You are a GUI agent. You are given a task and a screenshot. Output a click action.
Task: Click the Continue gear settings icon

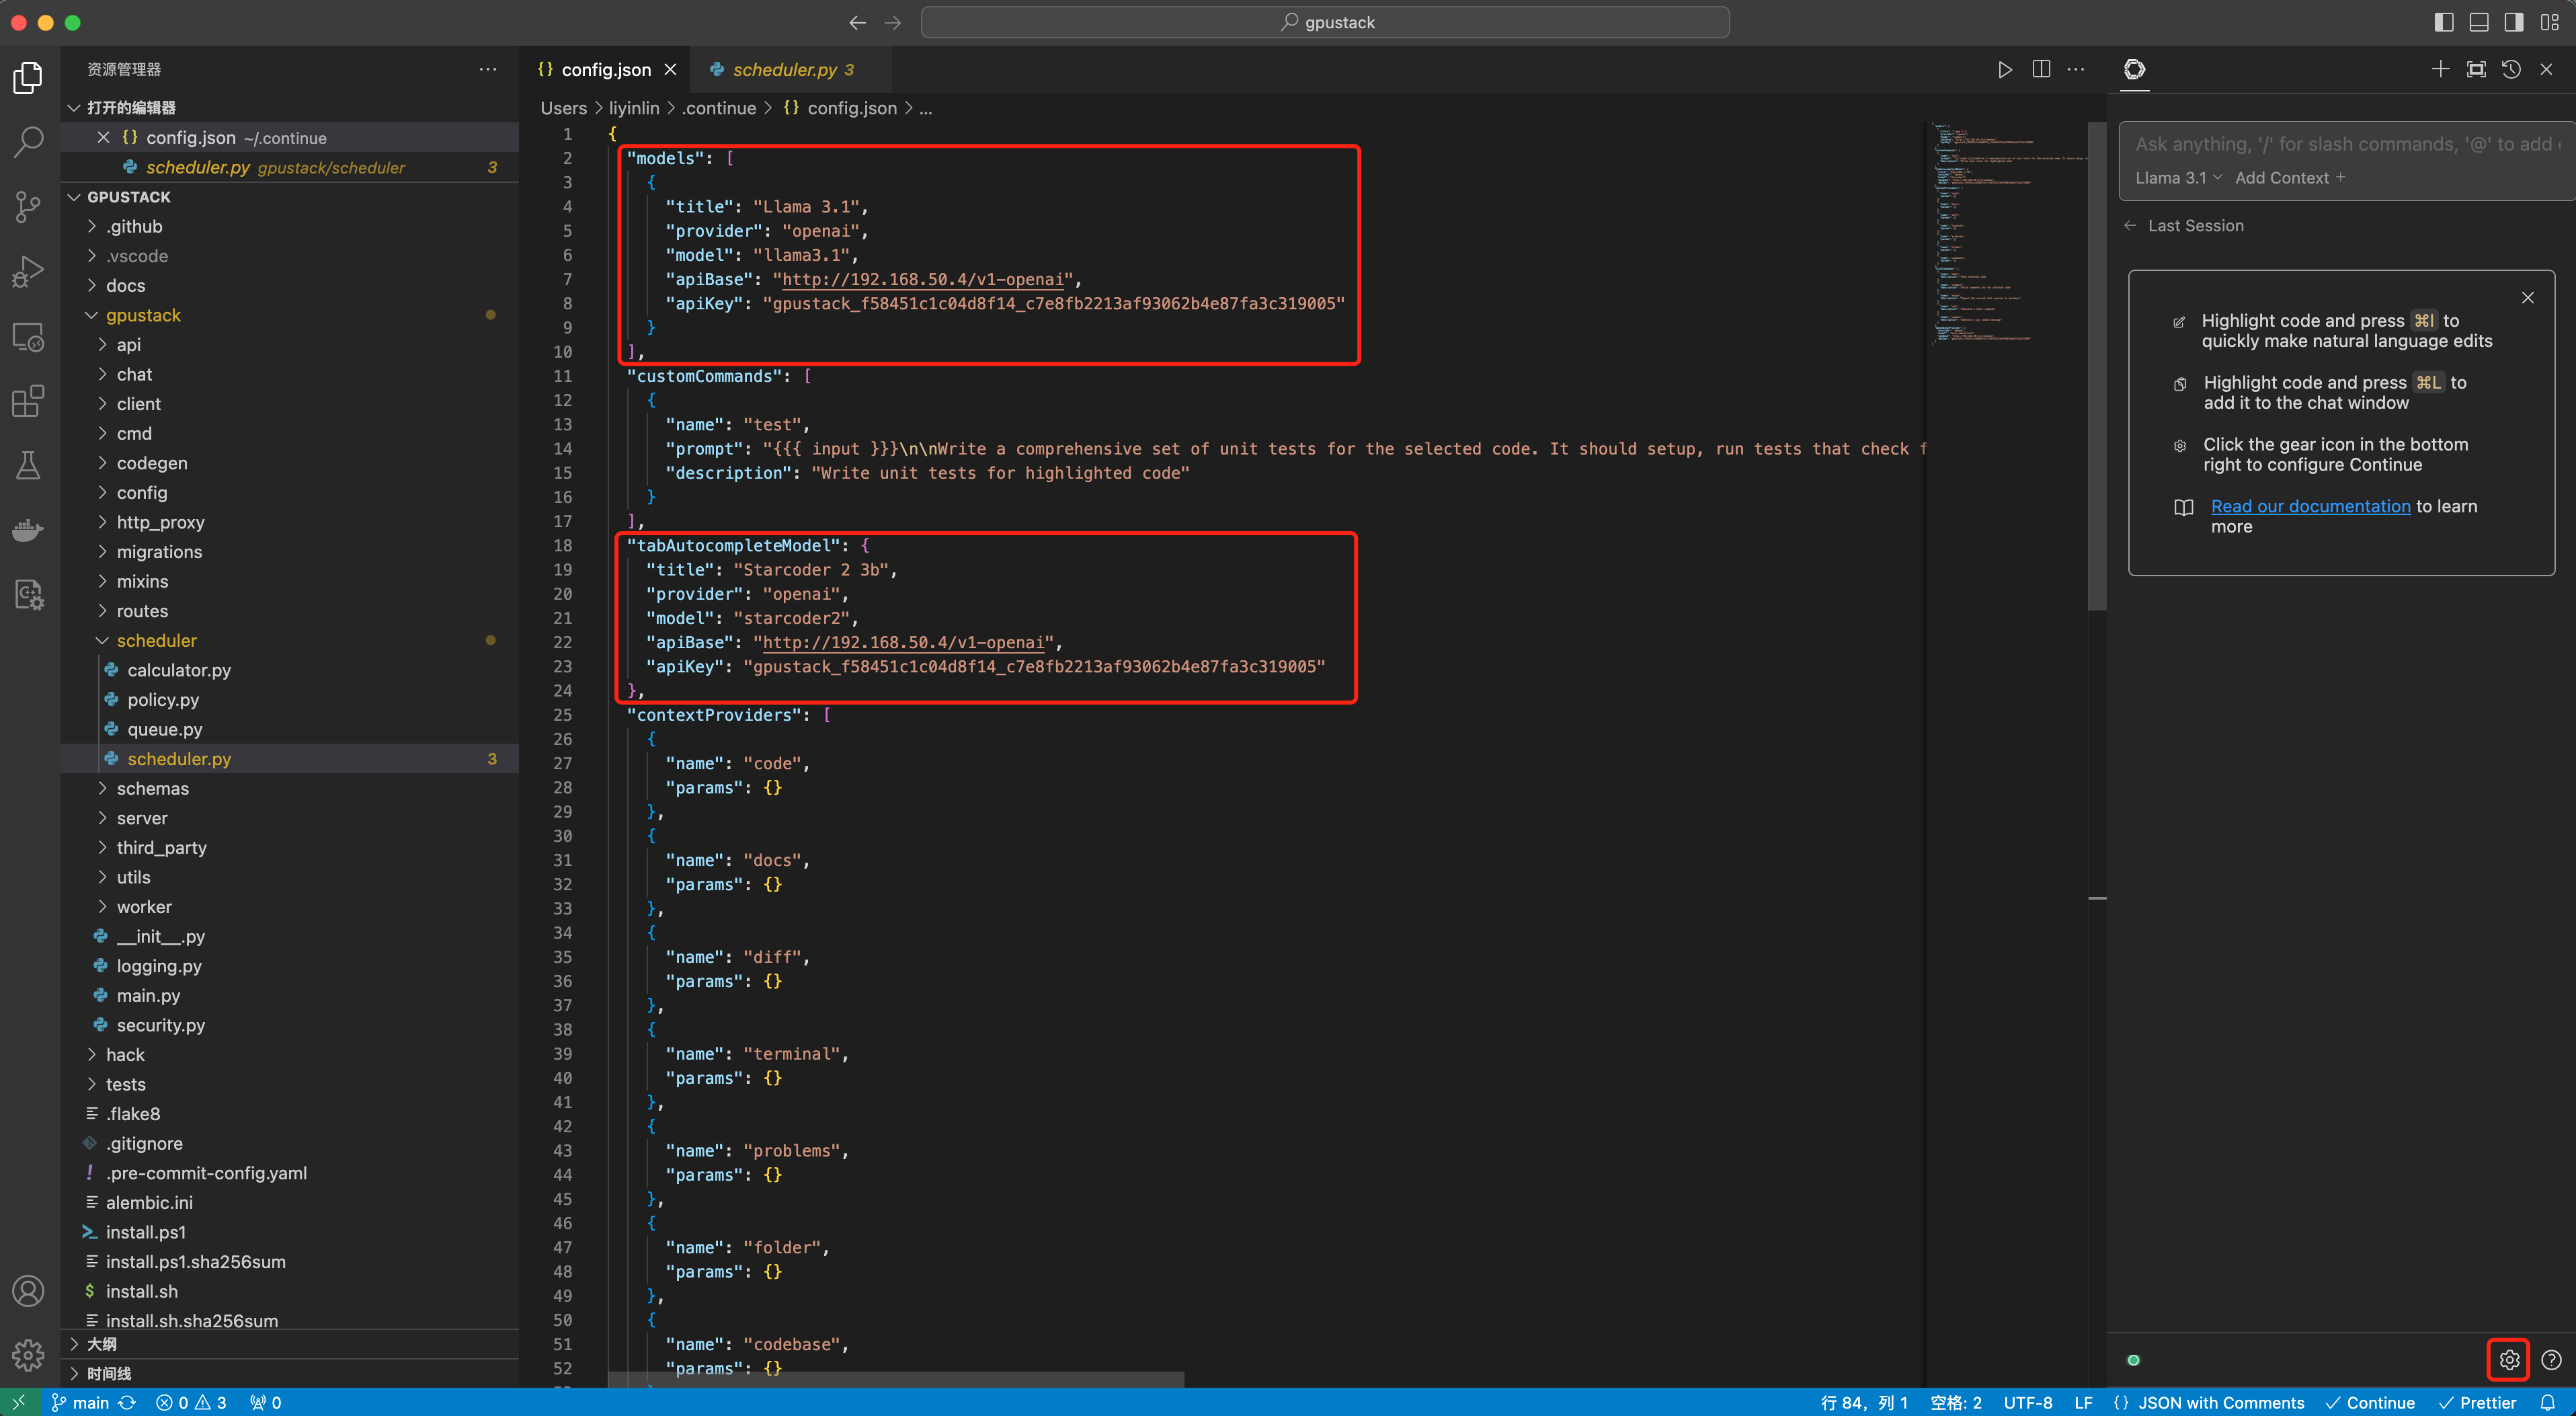(2508, 1359)
